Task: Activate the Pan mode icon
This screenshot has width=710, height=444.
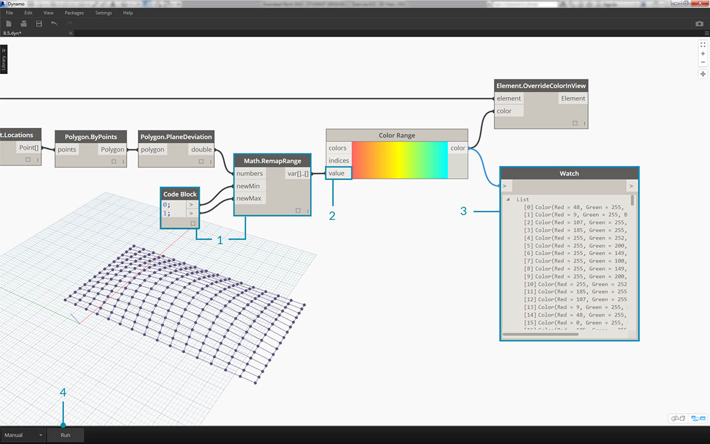Action: tap(703, 74)
